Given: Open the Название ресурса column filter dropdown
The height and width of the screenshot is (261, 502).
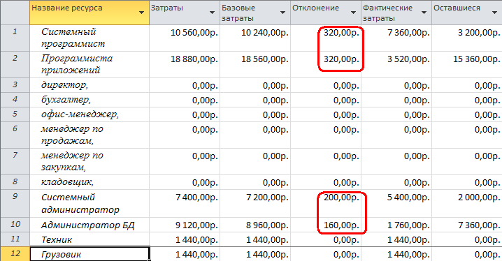Looking at the screenshot, I should pos(141,13).
